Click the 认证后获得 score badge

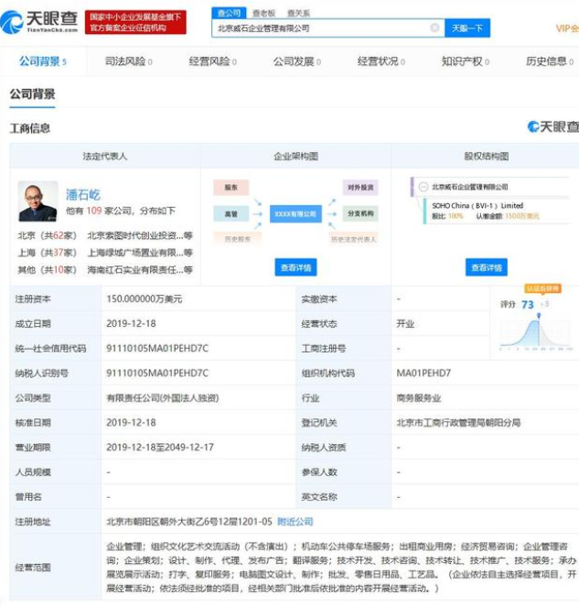tap(542, 288)
